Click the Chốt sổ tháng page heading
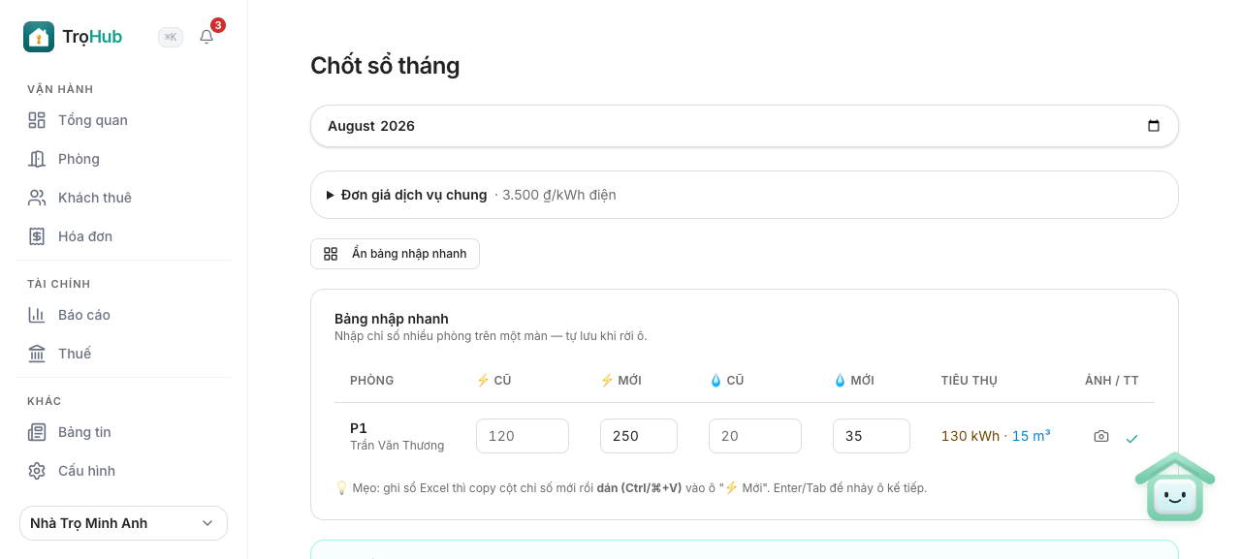1241x559 pixels. (x=385, y=66)
